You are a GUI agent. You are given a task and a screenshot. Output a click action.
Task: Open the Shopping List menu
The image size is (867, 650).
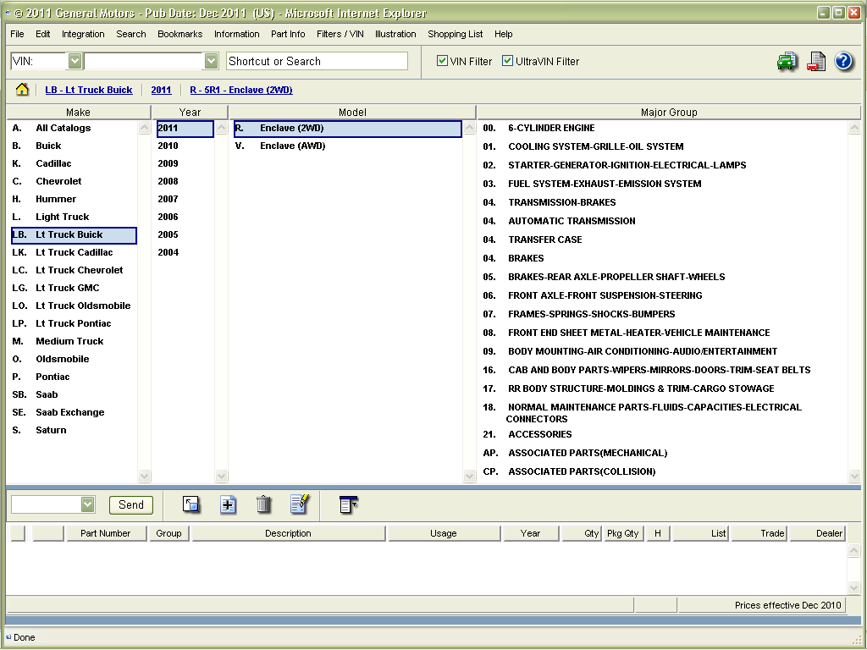[x=455, y=34]
